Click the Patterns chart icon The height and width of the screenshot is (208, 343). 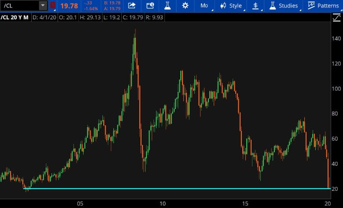tap(311, 5)
